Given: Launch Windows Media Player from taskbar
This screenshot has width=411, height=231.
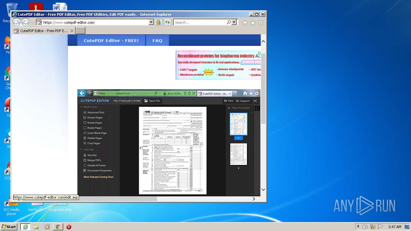Looking at the screenshot, I should 47,227.
